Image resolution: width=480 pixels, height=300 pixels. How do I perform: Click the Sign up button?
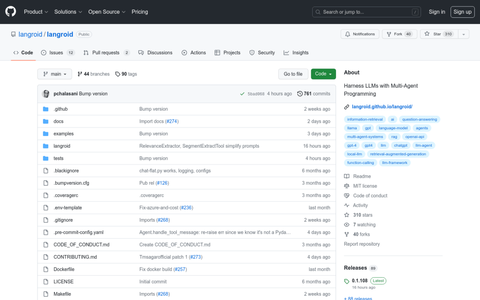tap(462, 12)
